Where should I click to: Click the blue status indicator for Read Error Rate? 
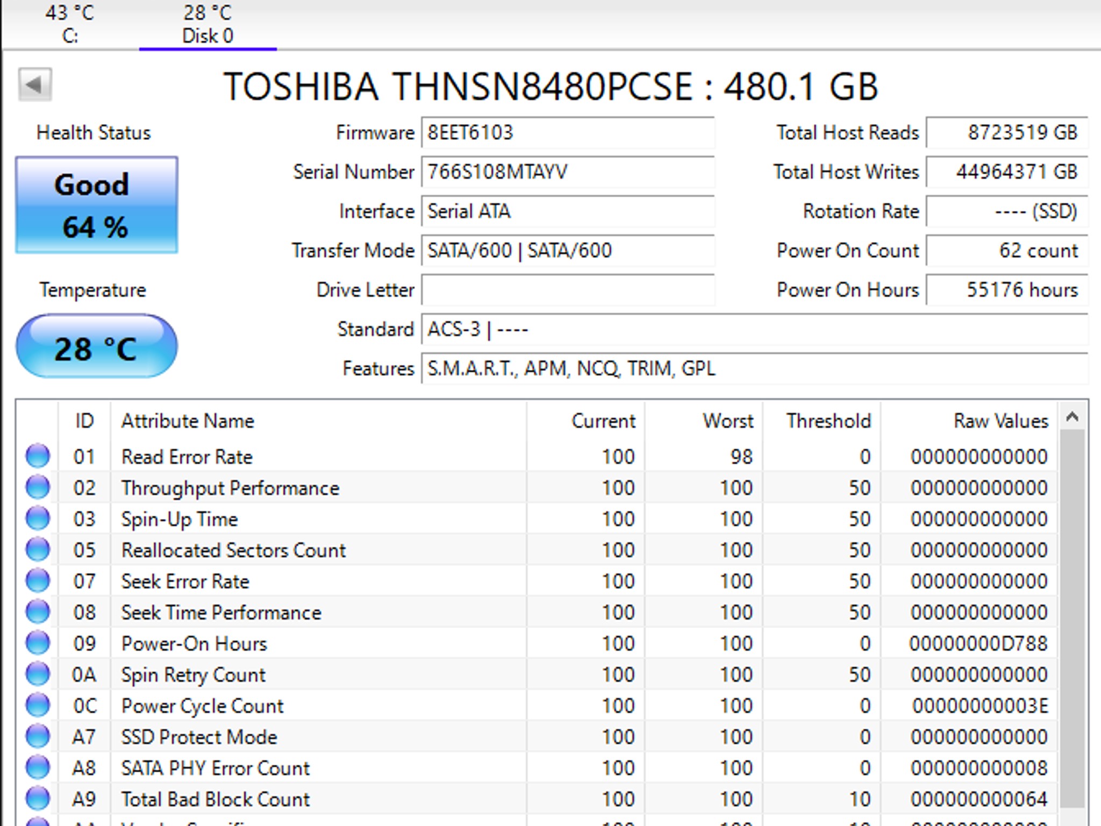pyautogui.click(x=38, y=457)
